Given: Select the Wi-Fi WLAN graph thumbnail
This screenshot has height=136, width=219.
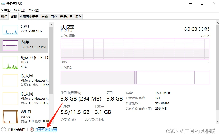Looking at the screenshot, I should [x=10, y=116].
